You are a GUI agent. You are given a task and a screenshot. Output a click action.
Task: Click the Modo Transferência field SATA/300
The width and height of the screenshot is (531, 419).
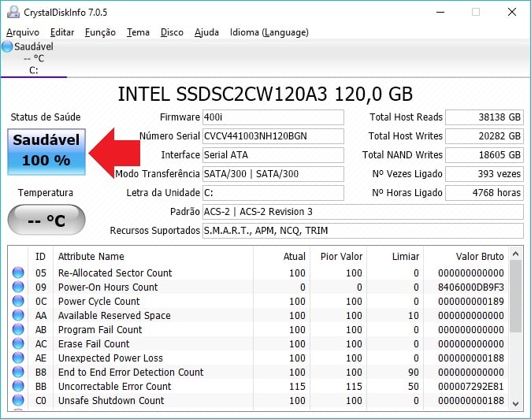(x=273, y=174)
